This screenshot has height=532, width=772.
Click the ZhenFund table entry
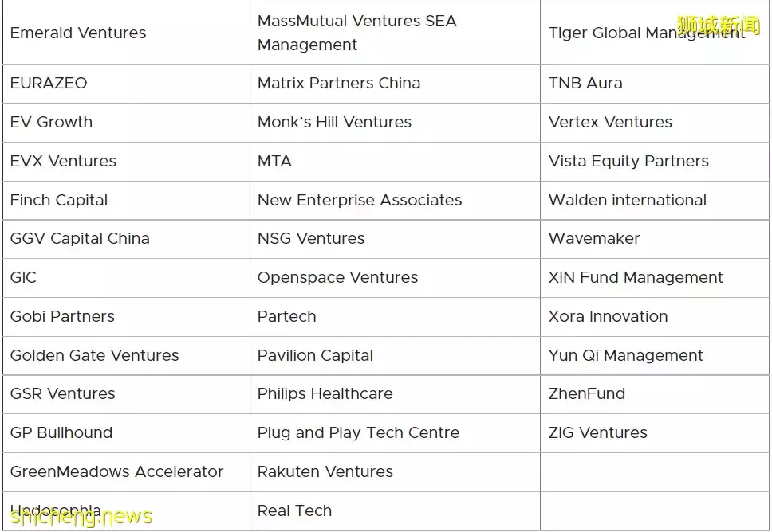coord(586,393)
